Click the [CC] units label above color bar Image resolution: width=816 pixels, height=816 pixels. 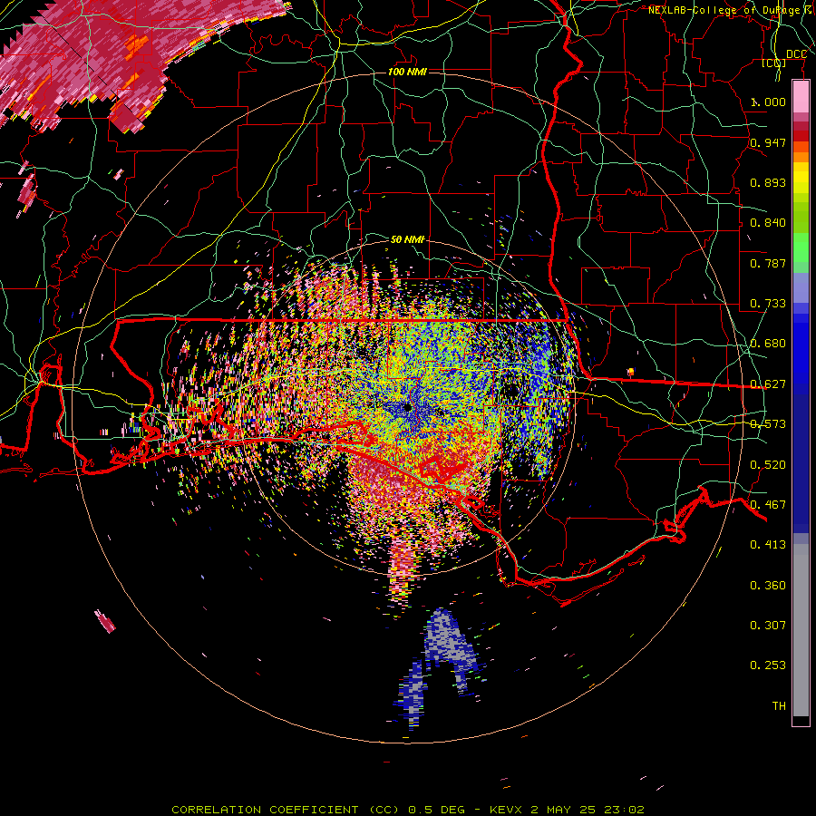tap(774, 63)
